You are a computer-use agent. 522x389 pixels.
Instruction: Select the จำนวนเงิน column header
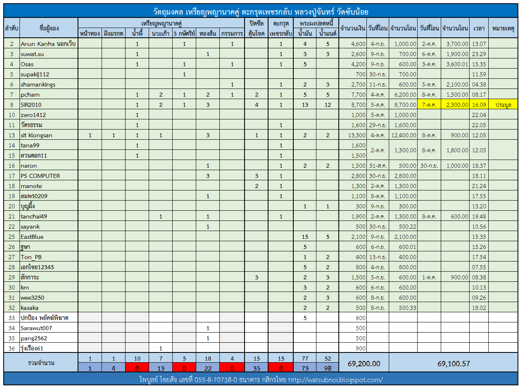[353, 28]
